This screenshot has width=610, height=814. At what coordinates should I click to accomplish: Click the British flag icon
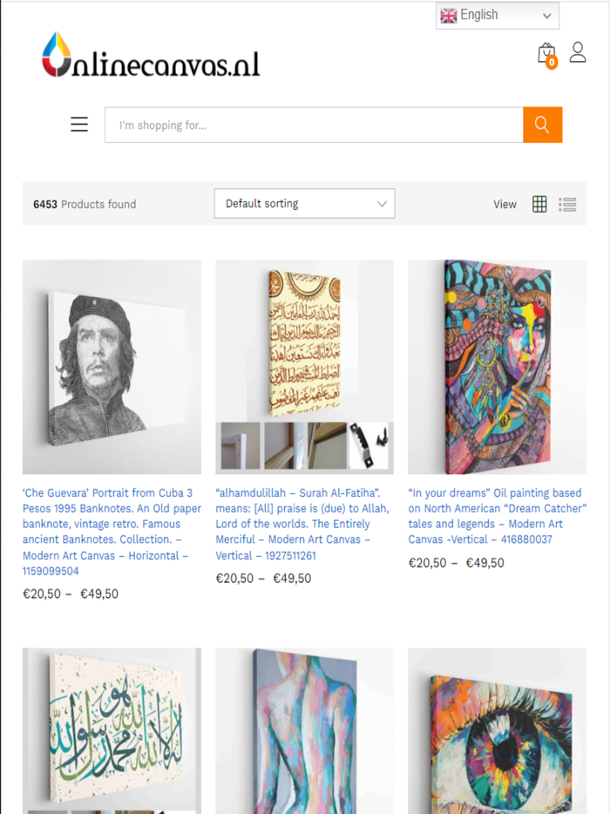[x=448, y=15]
